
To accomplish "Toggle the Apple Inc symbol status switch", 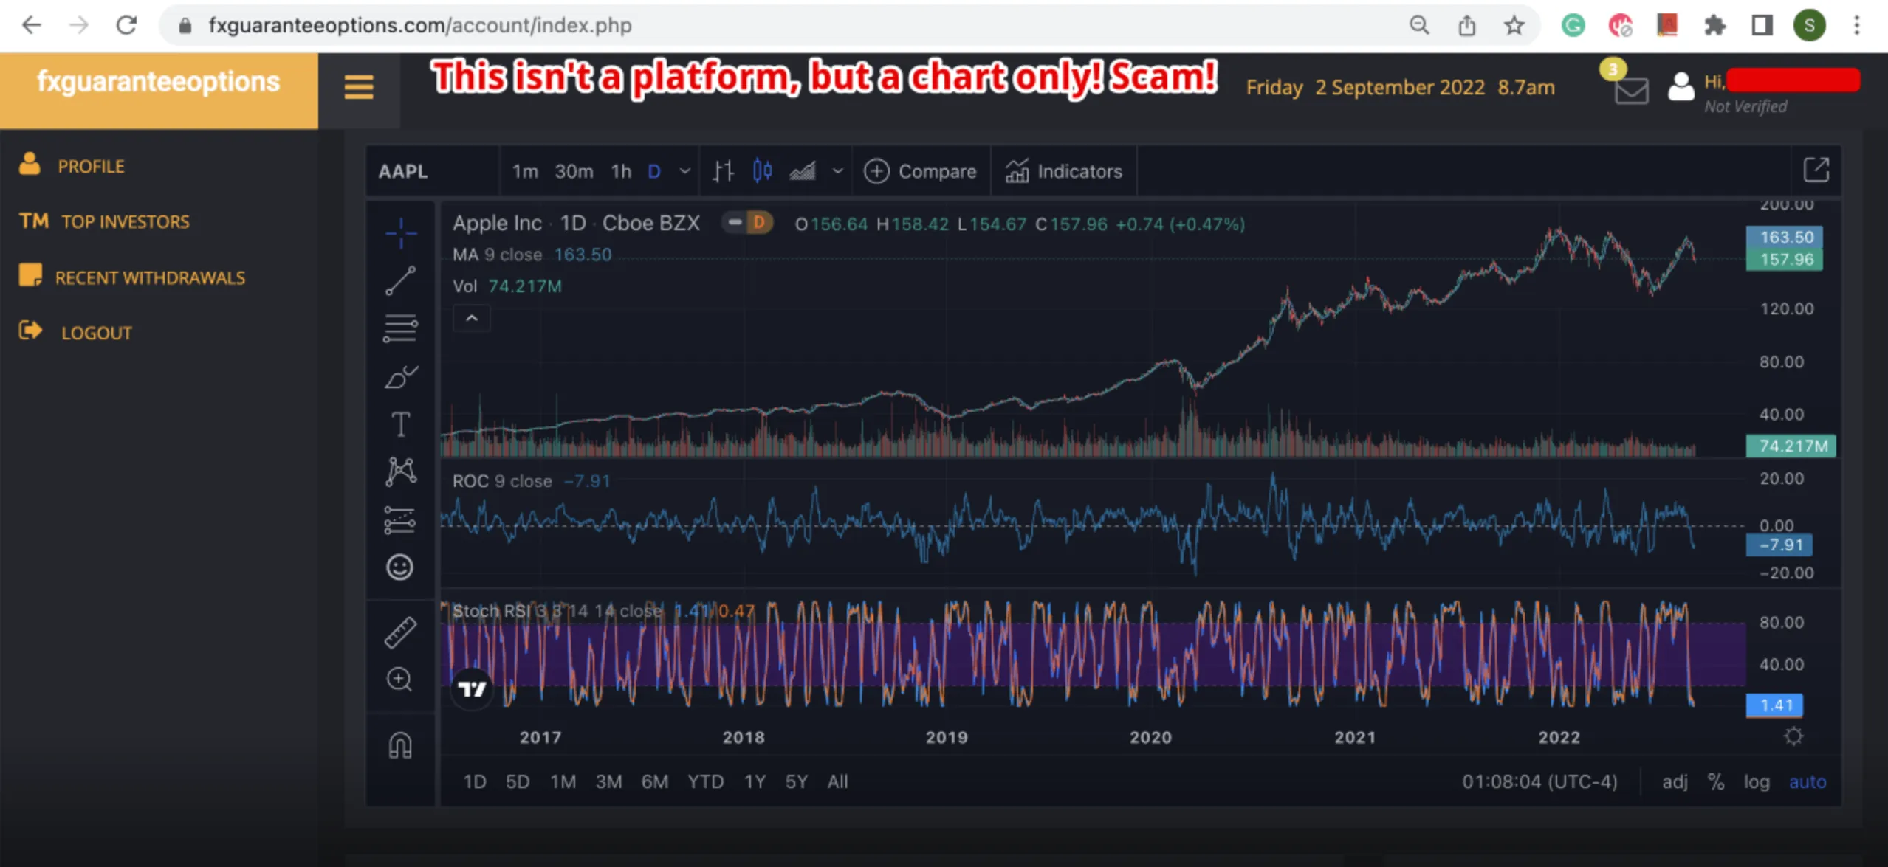I will click(747, 222).
